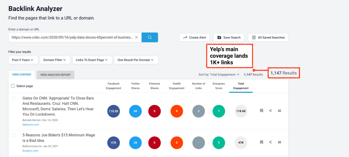Switch to the View Analysis Report tab

pyautogui.click(x=55, y=75)
